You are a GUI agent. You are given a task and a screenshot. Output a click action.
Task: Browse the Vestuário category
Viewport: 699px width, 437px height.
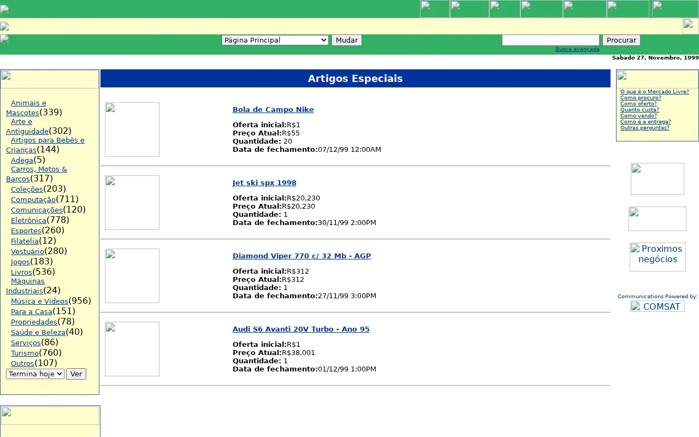(27, 251)
